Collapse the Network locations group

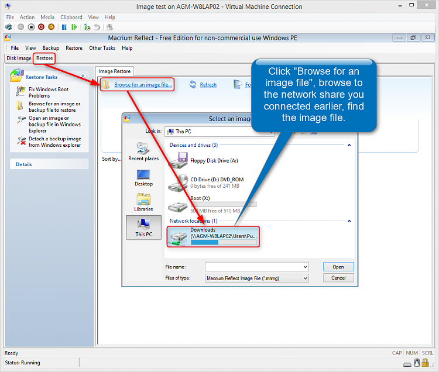pyautogui.click(x=349, y=221)
